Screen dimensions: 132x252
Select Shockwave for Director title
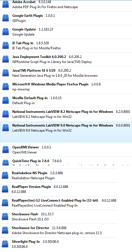30,228
